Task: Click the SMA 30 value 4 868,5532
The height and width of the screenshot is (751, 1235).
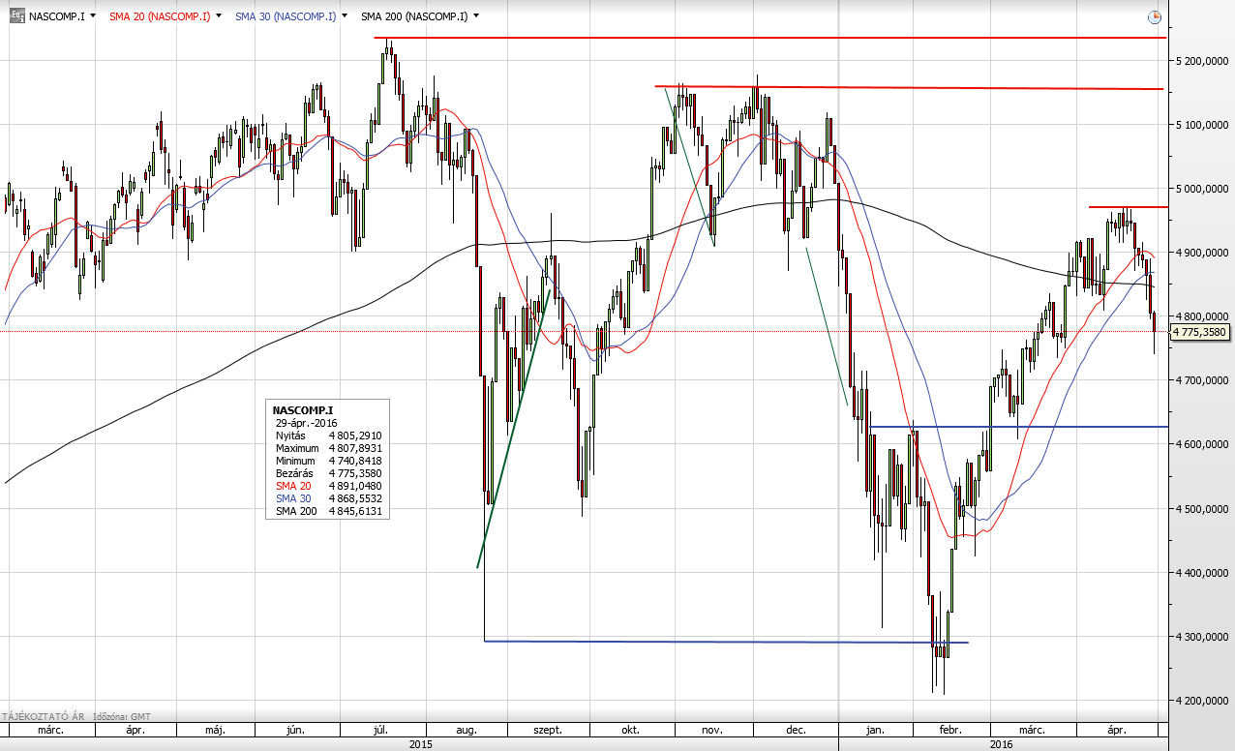Action: 355,498
